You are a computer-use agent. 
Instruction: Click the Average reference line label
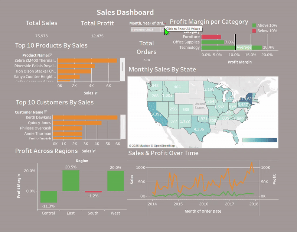(244, 47)
